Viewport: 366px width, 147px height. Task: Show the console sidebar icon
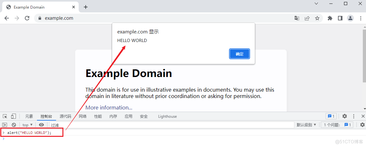click(x=5, y=125)
